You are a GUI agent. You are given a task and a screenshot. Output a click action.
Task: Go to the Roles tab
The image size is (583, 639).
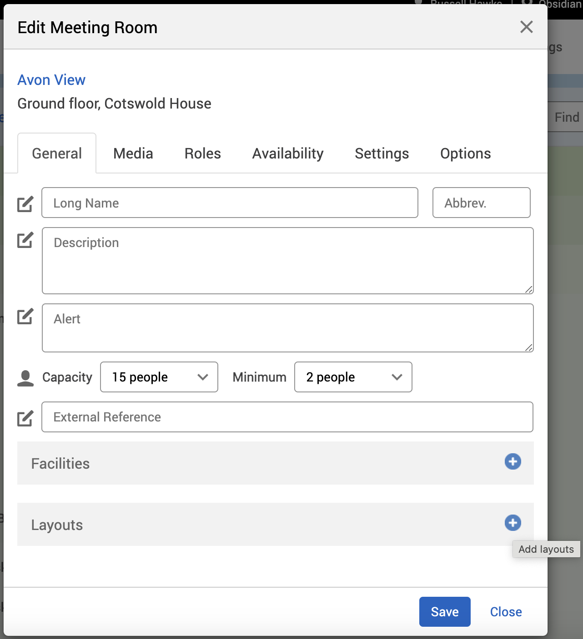(x=202, y=154)
